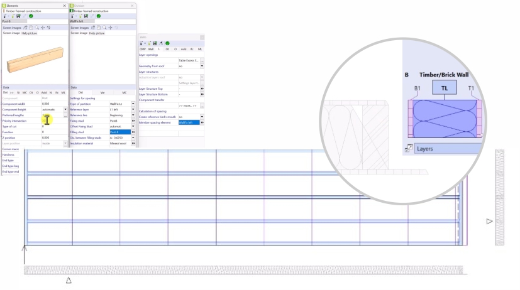Click green checkmark in Auto panel toolbar
Image resolution: width=520 pixels, height=290 pixels.
point(168,43)
